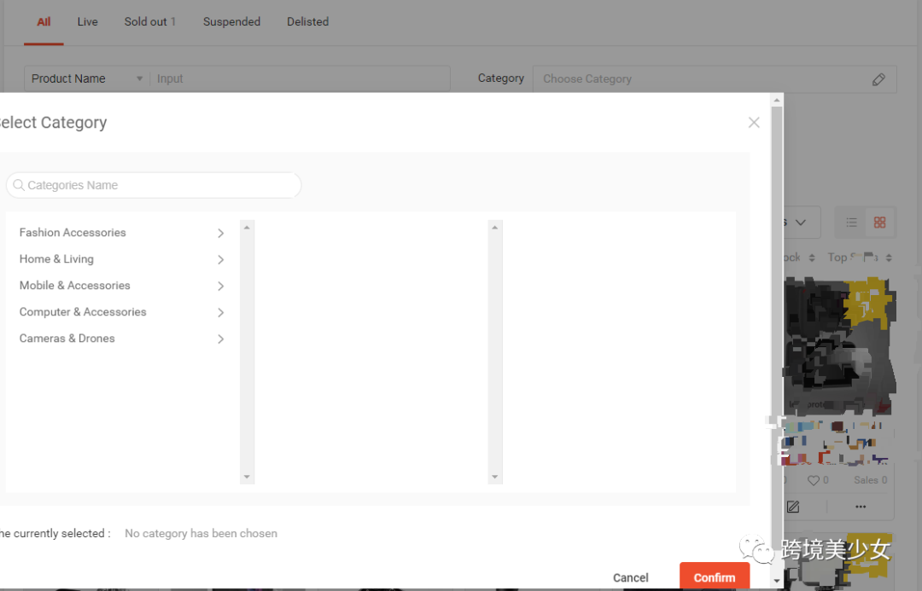
Task: Click the Confirm button
Action: 715,577
